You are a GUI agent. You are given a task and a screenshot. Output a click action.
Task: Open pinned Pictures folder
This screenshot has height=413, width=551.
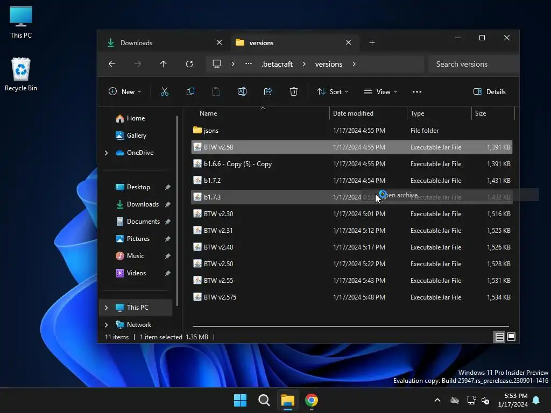pos(138,239)
